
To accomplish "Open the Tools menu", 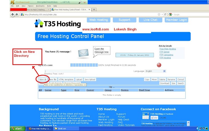I will coord(49,6).
